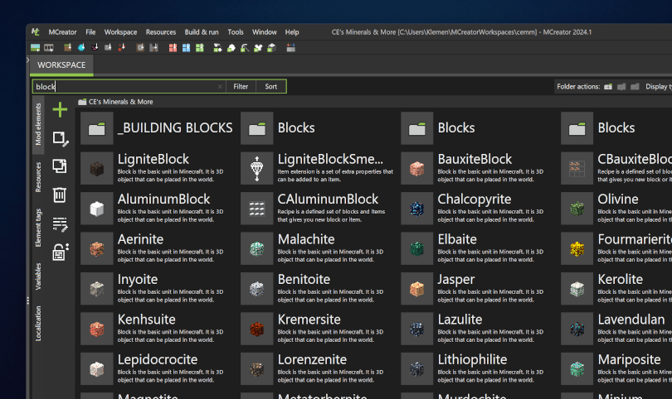Click the red grid toolbar icon

tap(173, 48)
